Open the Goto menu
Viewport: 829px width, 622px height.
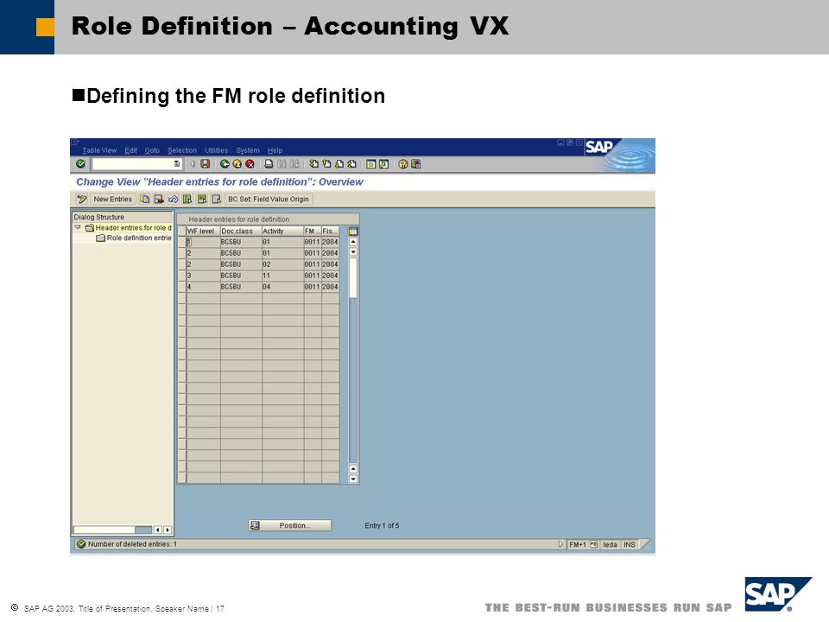coord(152,150)
